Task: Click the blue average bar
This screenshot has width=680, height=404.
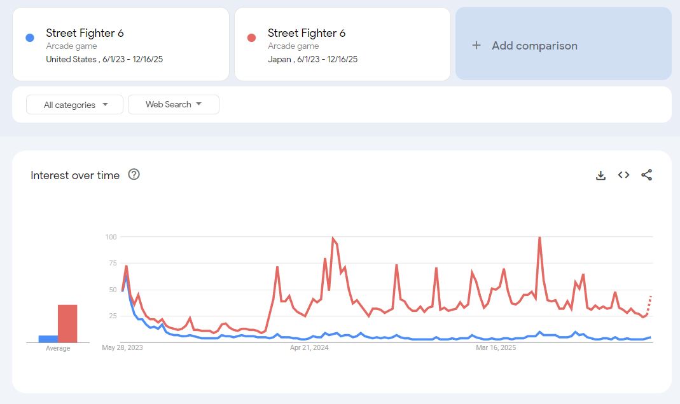Action: [x=48, y=339]
